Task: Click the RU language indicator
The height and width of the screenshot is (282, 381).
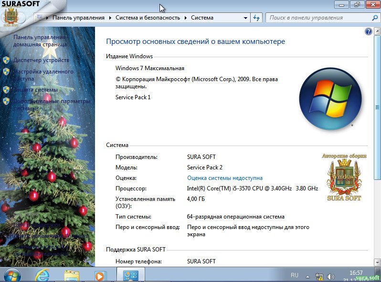Action: [x=294, y=275]
